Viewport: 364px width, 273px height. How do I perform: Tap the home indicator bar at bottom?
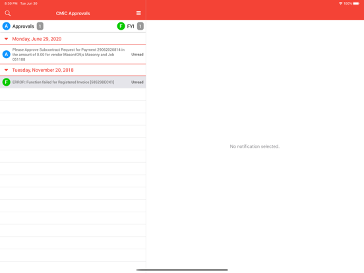[182, 270]
